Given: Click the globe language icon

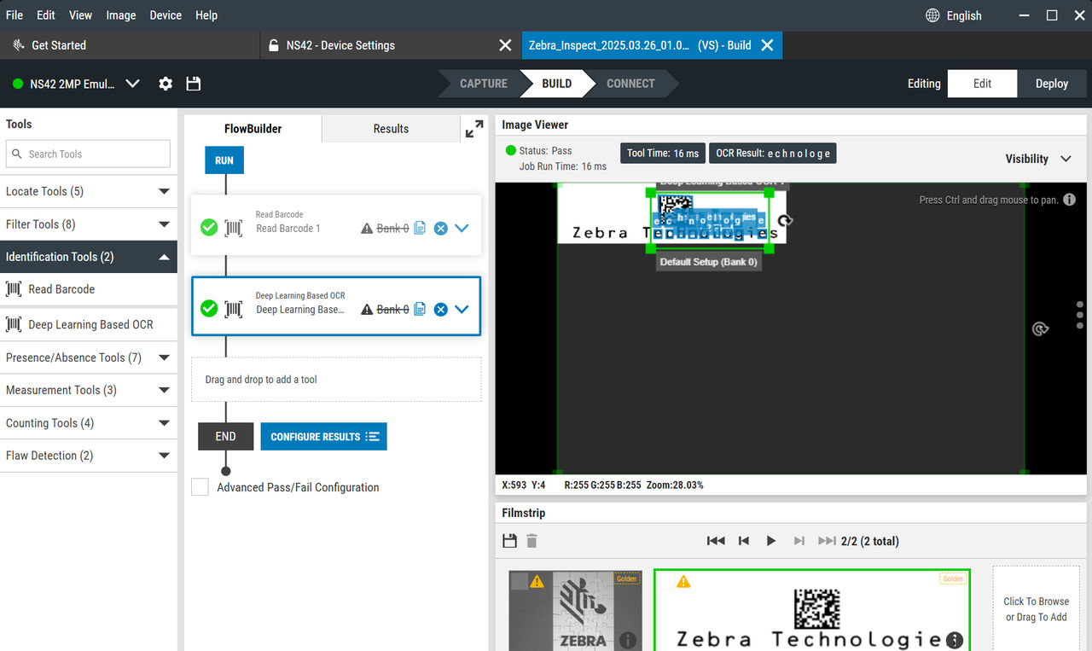Looking at the screenshot, I should 933,15.
